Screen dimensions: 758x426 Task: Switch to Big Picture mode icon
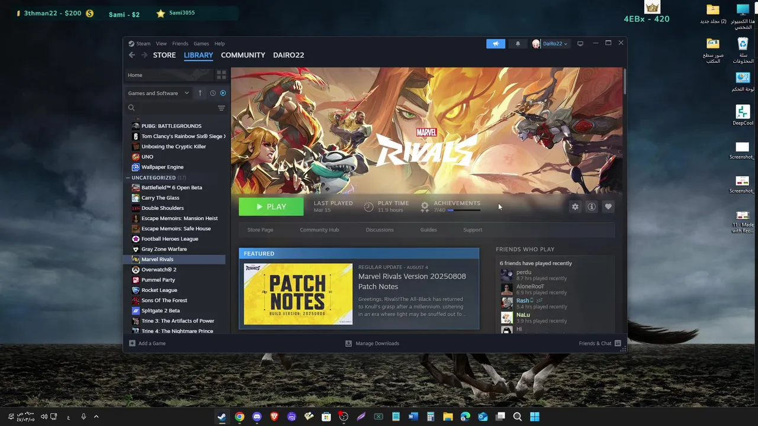tap(580, 43)
